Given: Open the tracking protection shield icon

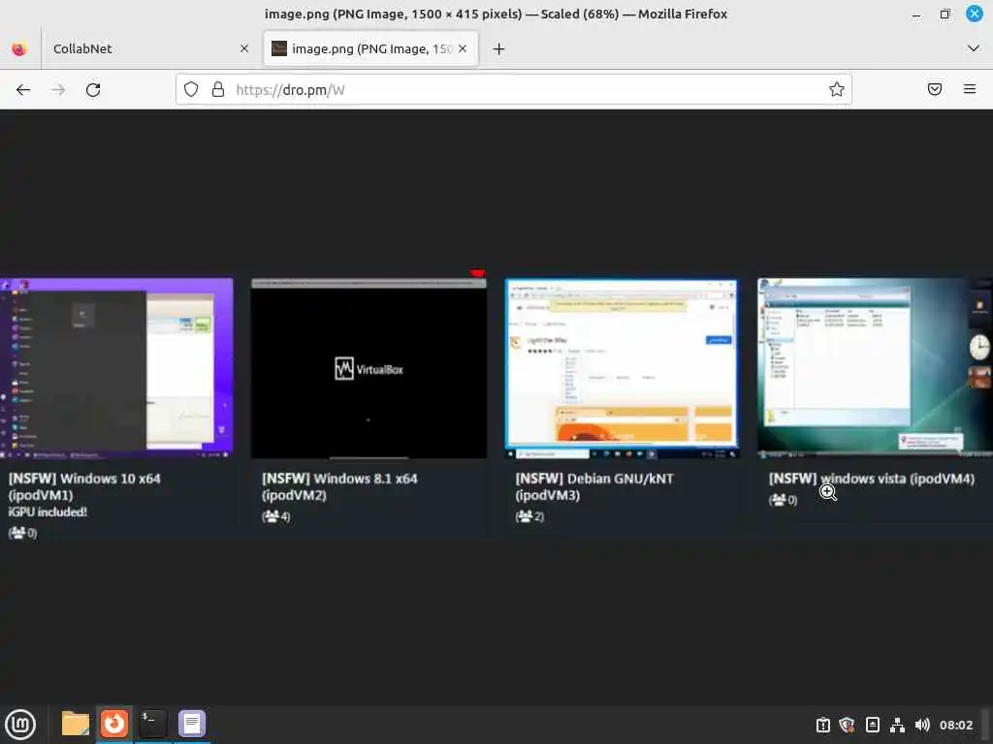Looking at the screenshot, I should pyautogui.click(x=191, y=89).
